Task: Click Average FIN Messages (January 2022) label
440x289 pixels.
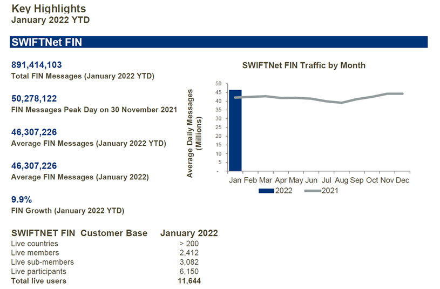Action: tap(80, 177)
